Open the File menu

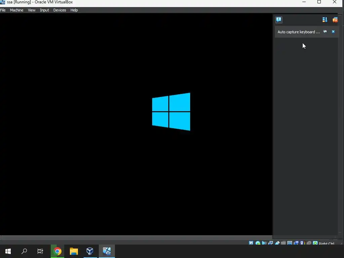pyautogui.click(x=3, y=10)
